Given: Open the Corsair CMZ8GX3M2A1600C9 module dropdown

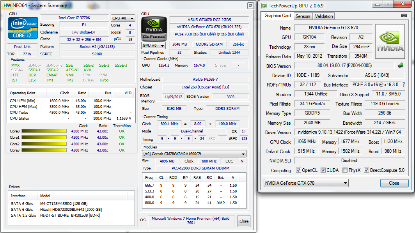Looking at the screenshot, I should (x=194, y=154).
